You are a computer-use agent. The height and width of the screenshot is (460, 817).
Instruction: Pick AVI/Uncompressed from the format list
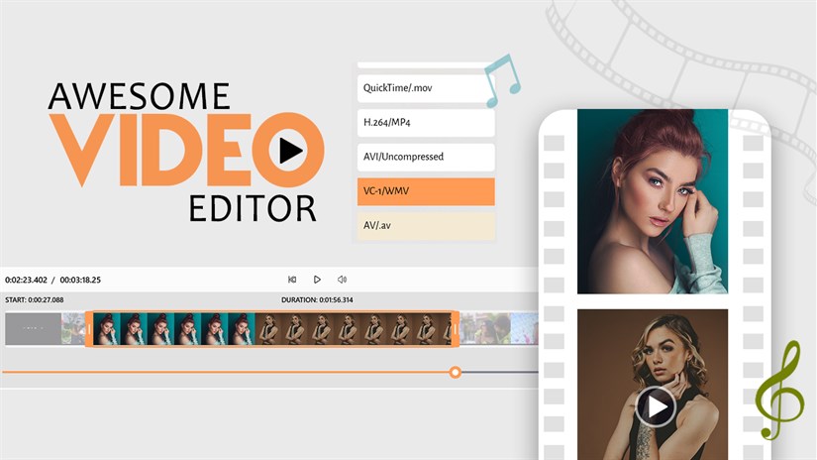(426, 157)
